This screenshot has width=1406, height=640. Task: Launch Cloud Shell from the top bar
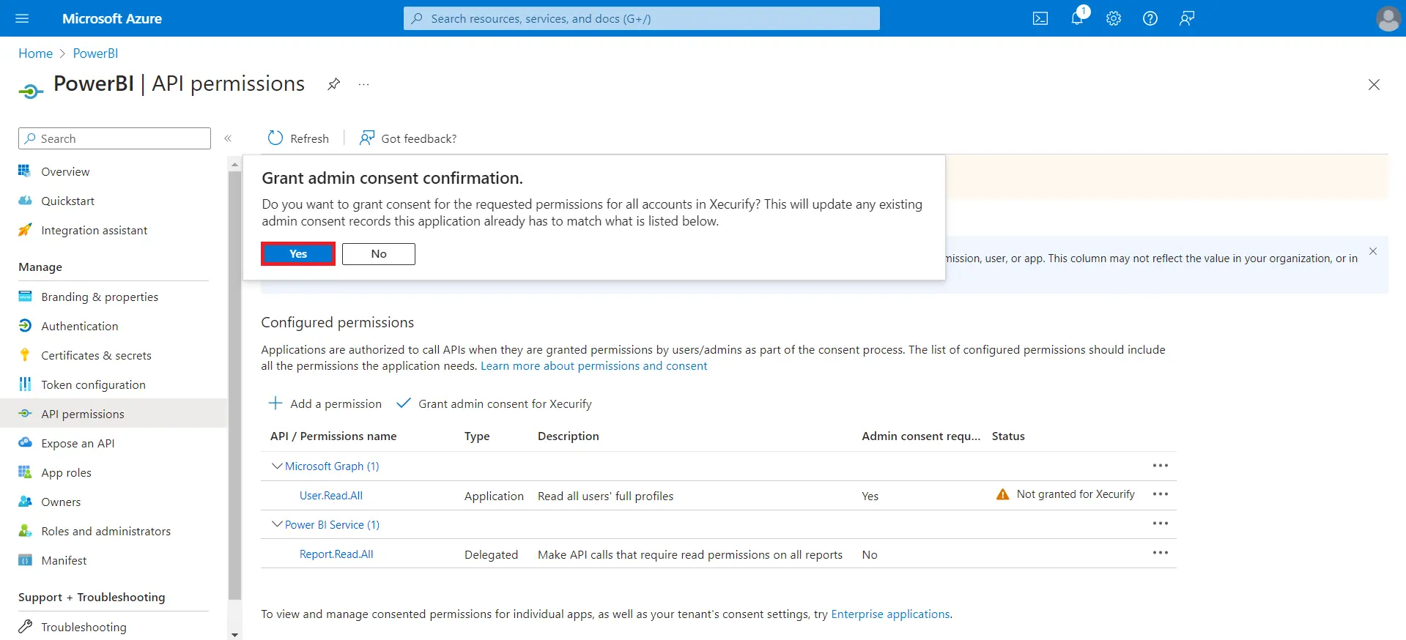point(1040,18)
